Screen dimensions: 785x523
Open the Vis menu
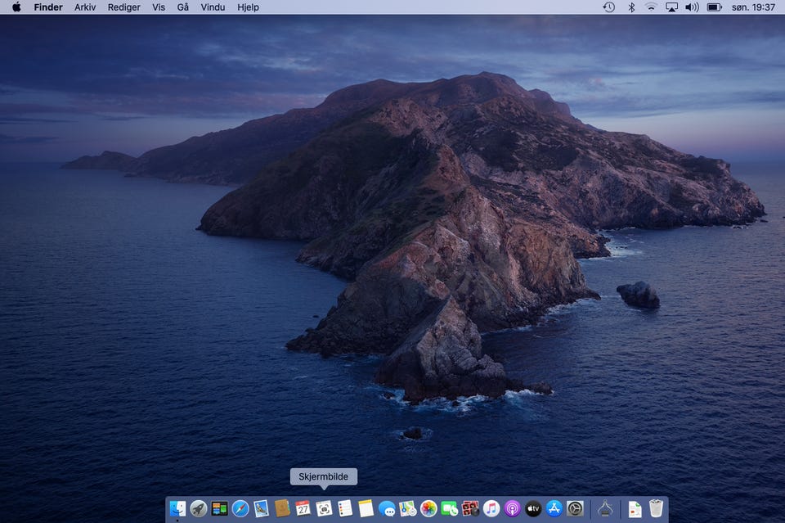(159, 7)
